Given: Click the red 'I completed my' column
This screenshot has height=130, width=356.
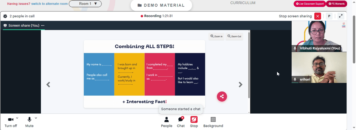Looking at the screenshot, I should click(160, 74).
